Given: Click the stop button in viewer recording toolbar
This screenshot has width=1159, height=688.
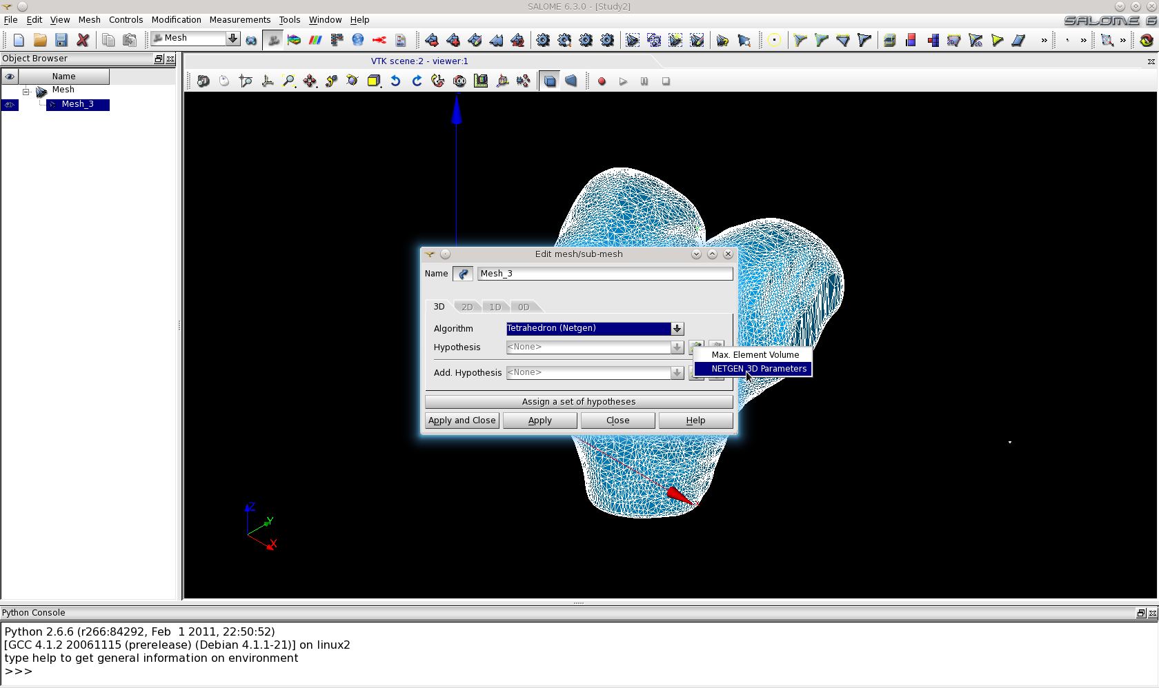Looking at the screenshot, I should point(666,81).
